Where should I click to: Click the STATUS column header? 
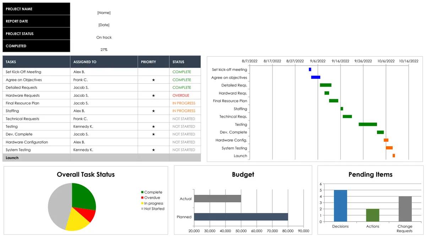[x=185, y=62]
